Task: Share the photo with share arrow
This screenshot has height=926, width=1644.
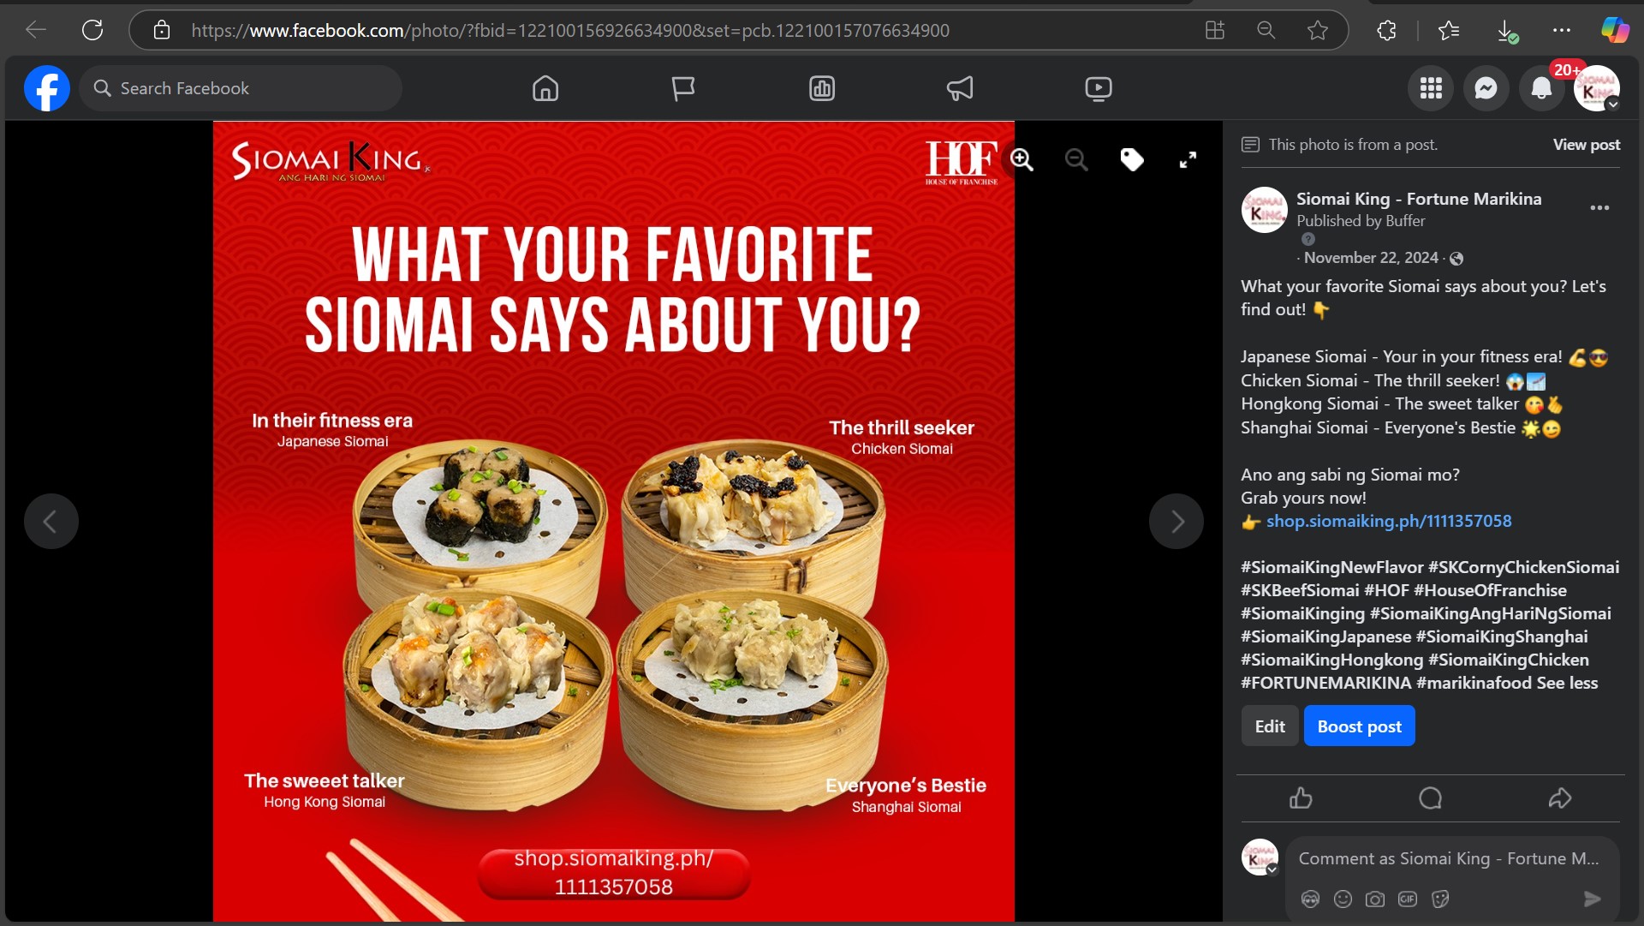Action: (1560, 798)
